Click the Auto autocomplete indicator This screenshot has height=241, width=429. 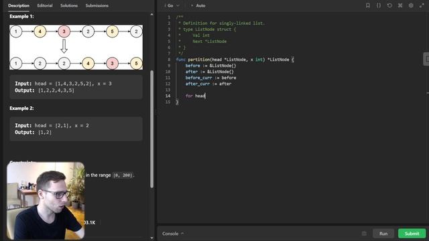[x=198, y=5]
